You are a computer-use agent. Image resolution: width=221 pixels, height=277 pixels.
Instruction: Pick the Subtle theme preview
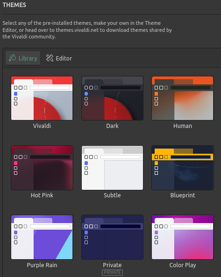pos(112,168)
